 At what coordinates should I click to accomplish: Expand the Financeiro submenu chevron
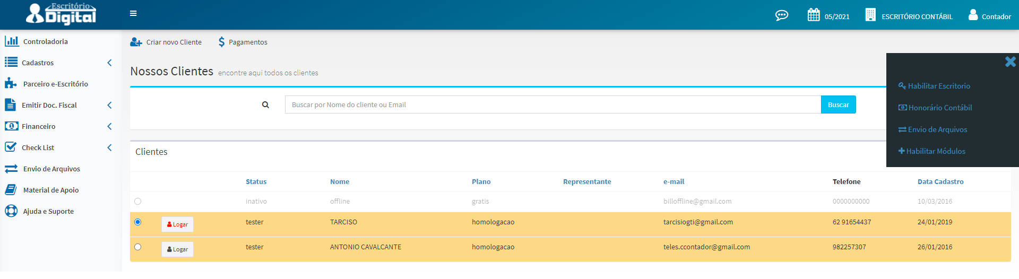coord(109,126)
